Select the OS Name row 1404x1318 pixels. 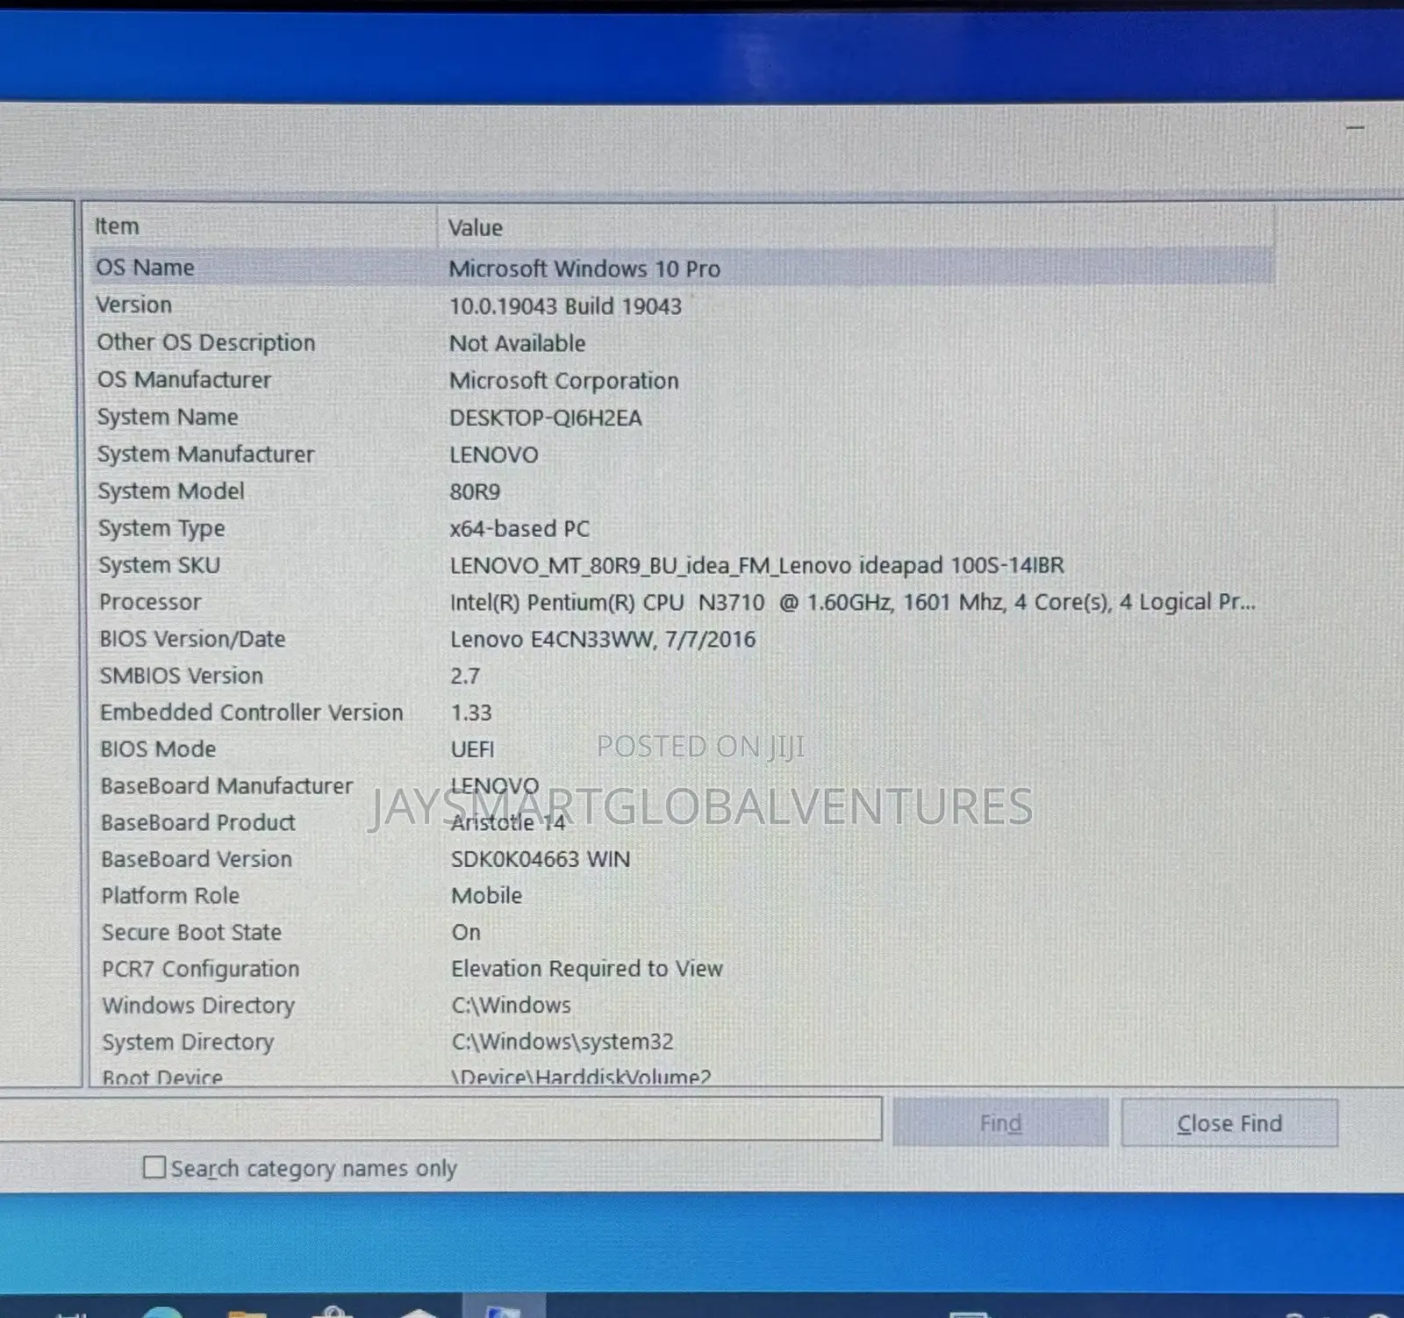[x=682, y=267]
